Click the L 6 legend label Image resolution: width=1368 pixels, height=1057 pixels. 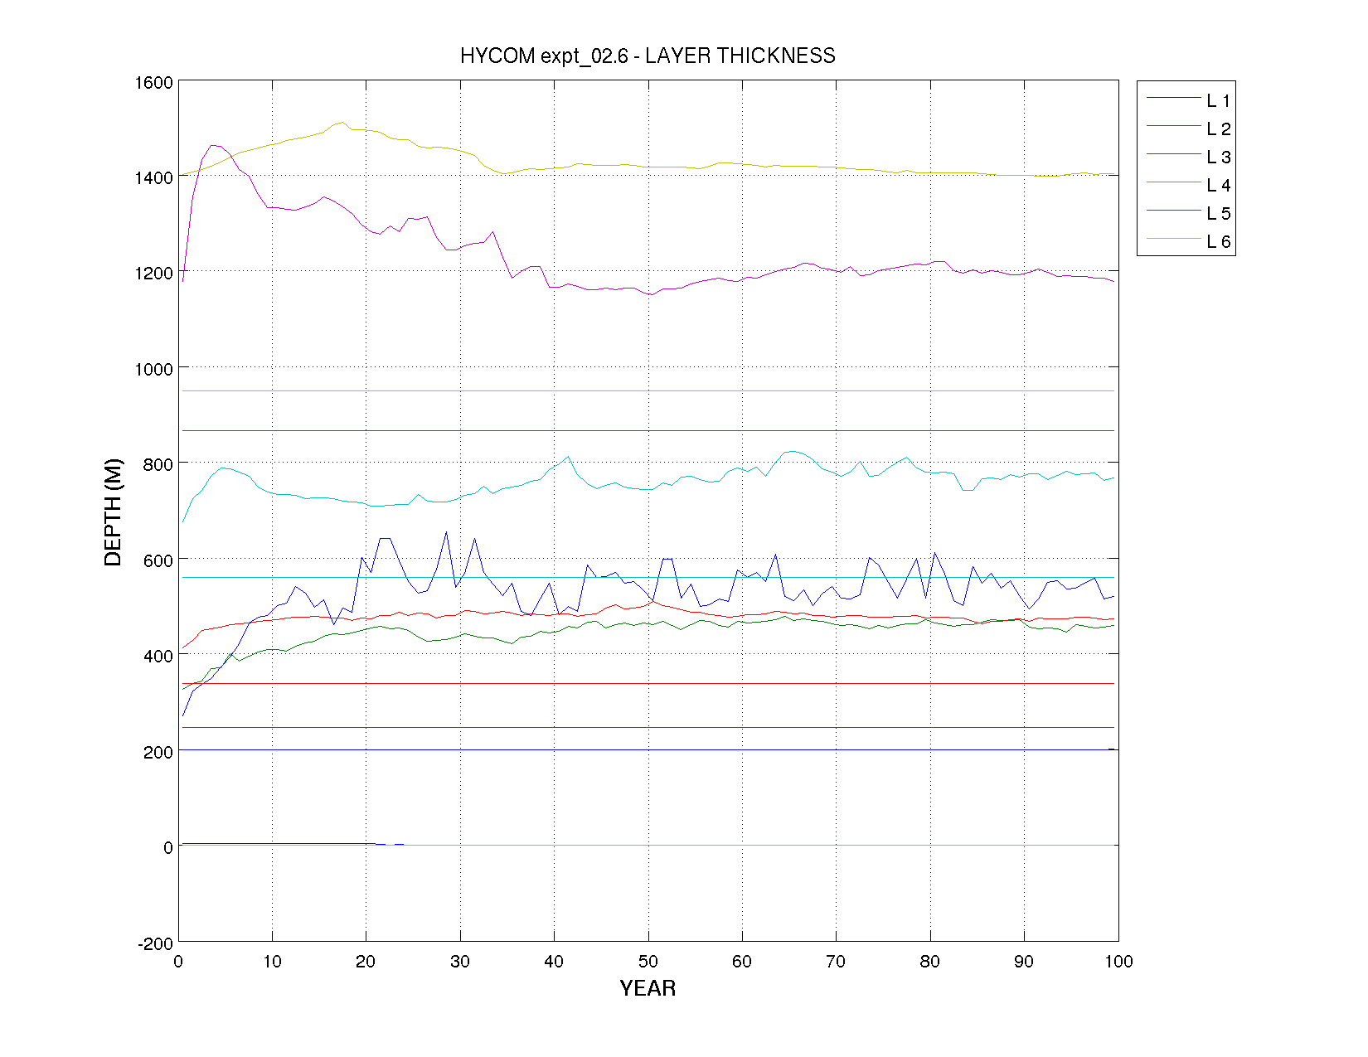coord(1217,242)
